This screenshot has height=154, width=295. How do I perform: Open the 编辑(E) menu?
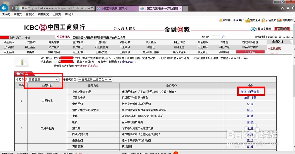(x=18, y=14)
